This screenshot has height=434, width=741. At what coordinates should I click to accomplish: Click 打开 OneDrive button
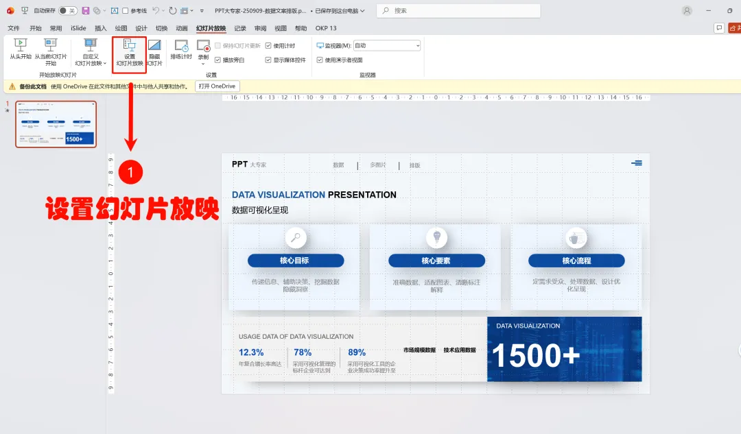(x=217, y=86)
